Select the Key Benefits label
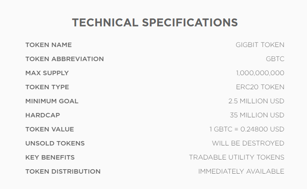Image resolution: width=307 pixels, height=189 pixels. 50,158
